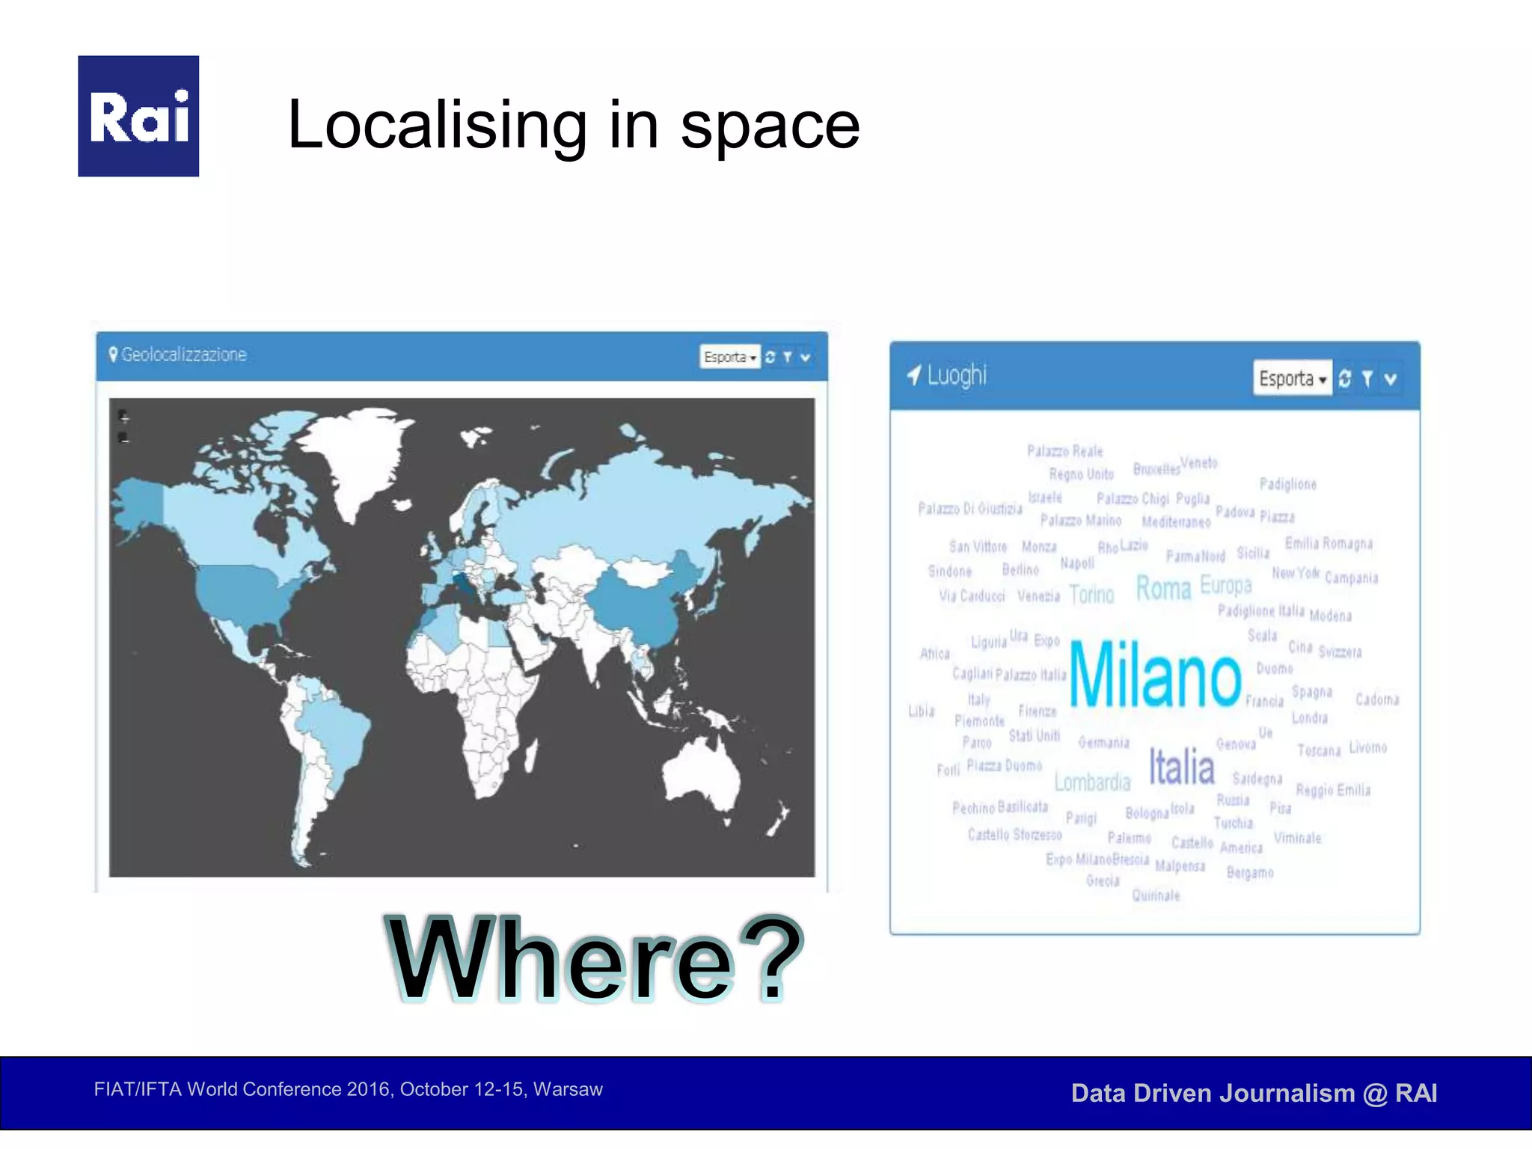Click 'Campania' in the word cloud

(1351, 577)
